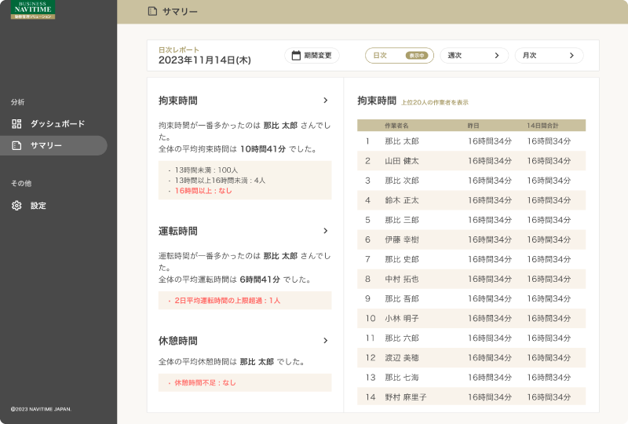Select the 日次 daily tab
Image resolution: width=628 pixels, height=424 pixels.
coord(400,55)
